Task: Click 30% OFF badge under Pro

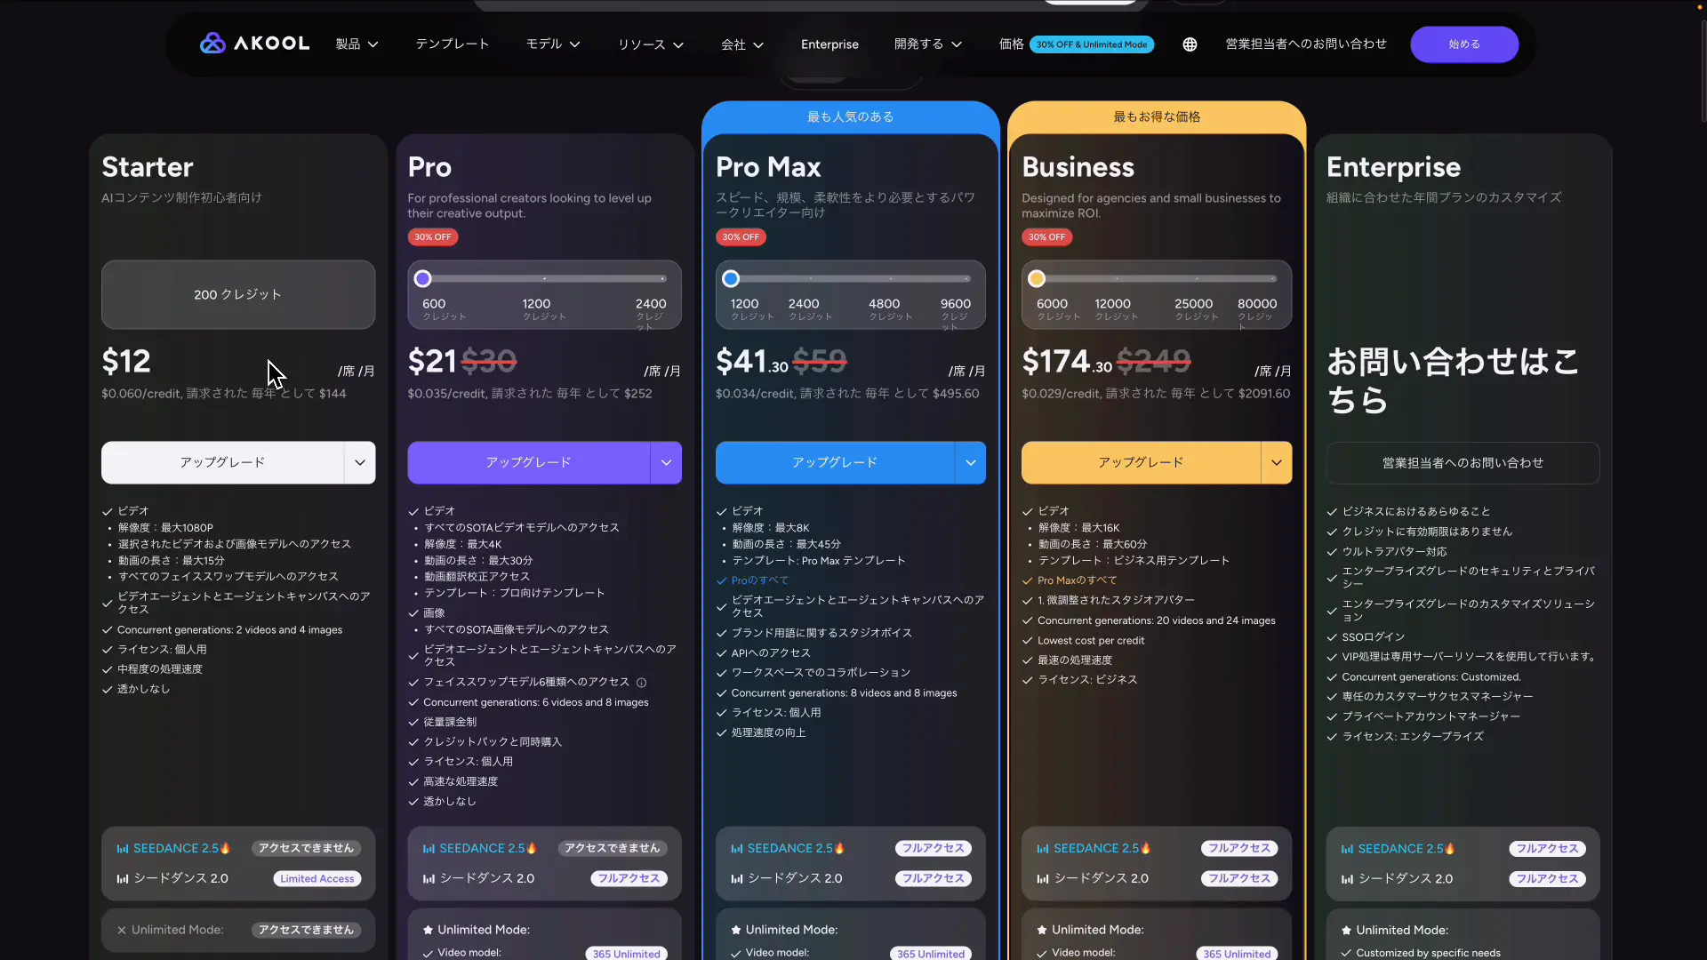Action: (433, 237)
